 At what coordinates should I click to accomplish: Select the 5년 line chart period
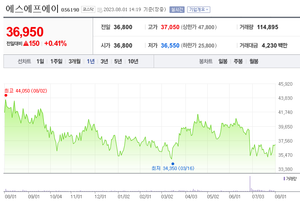118,62
